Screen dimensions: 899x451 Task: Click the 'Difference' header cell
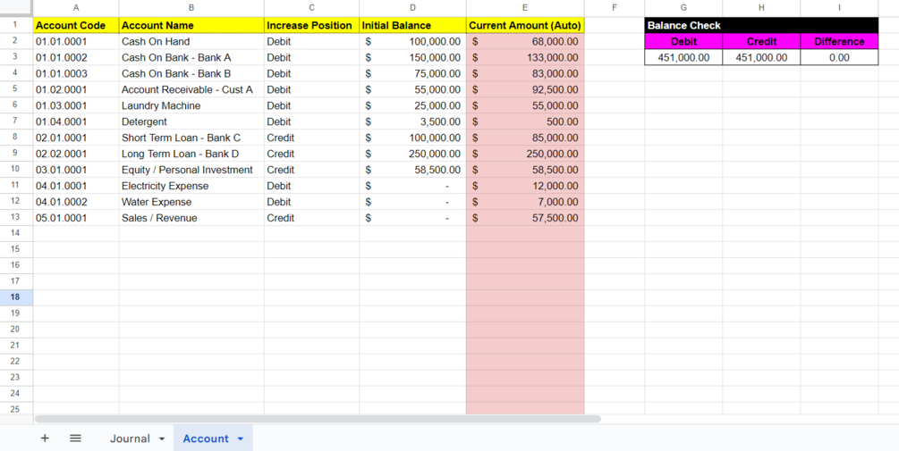pyautogui.click(x=839, y=42)
